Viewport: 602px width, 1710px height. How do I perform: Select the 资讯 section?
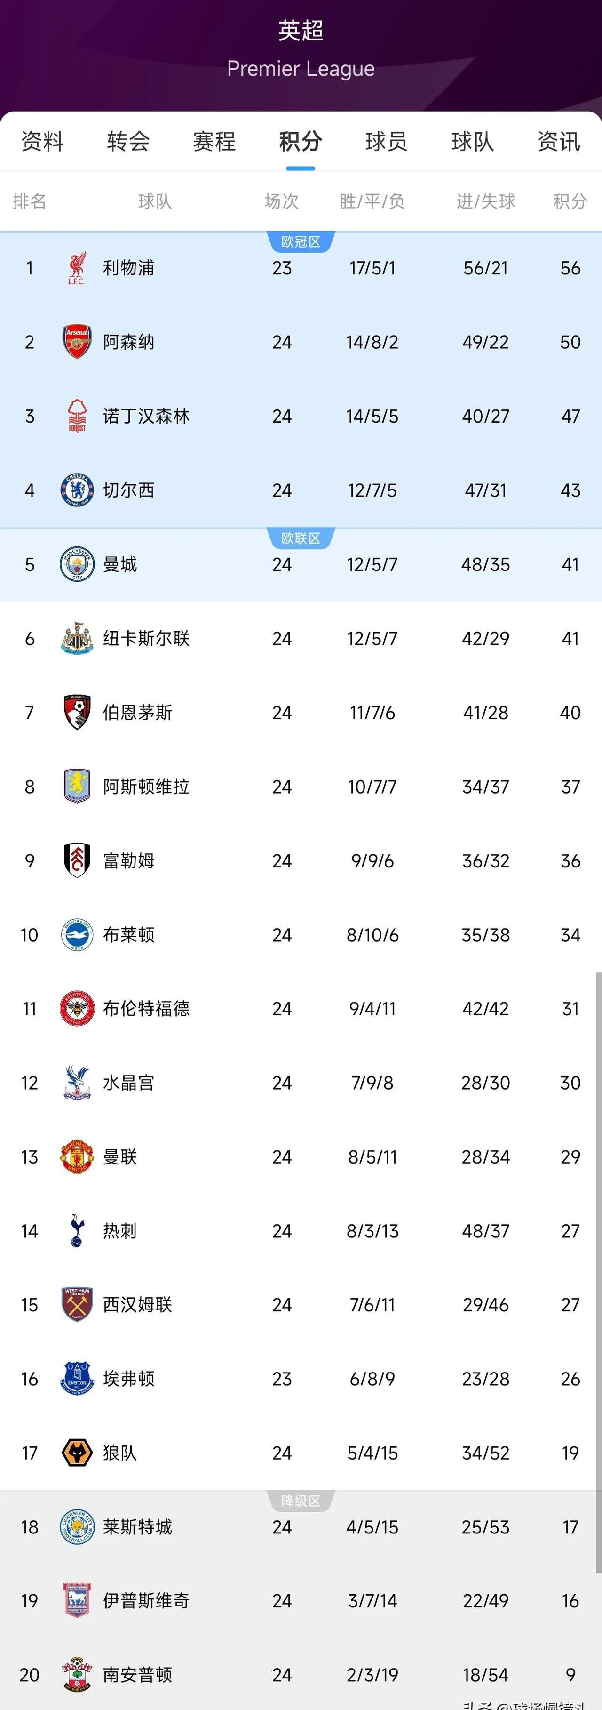tap(559, 141)
